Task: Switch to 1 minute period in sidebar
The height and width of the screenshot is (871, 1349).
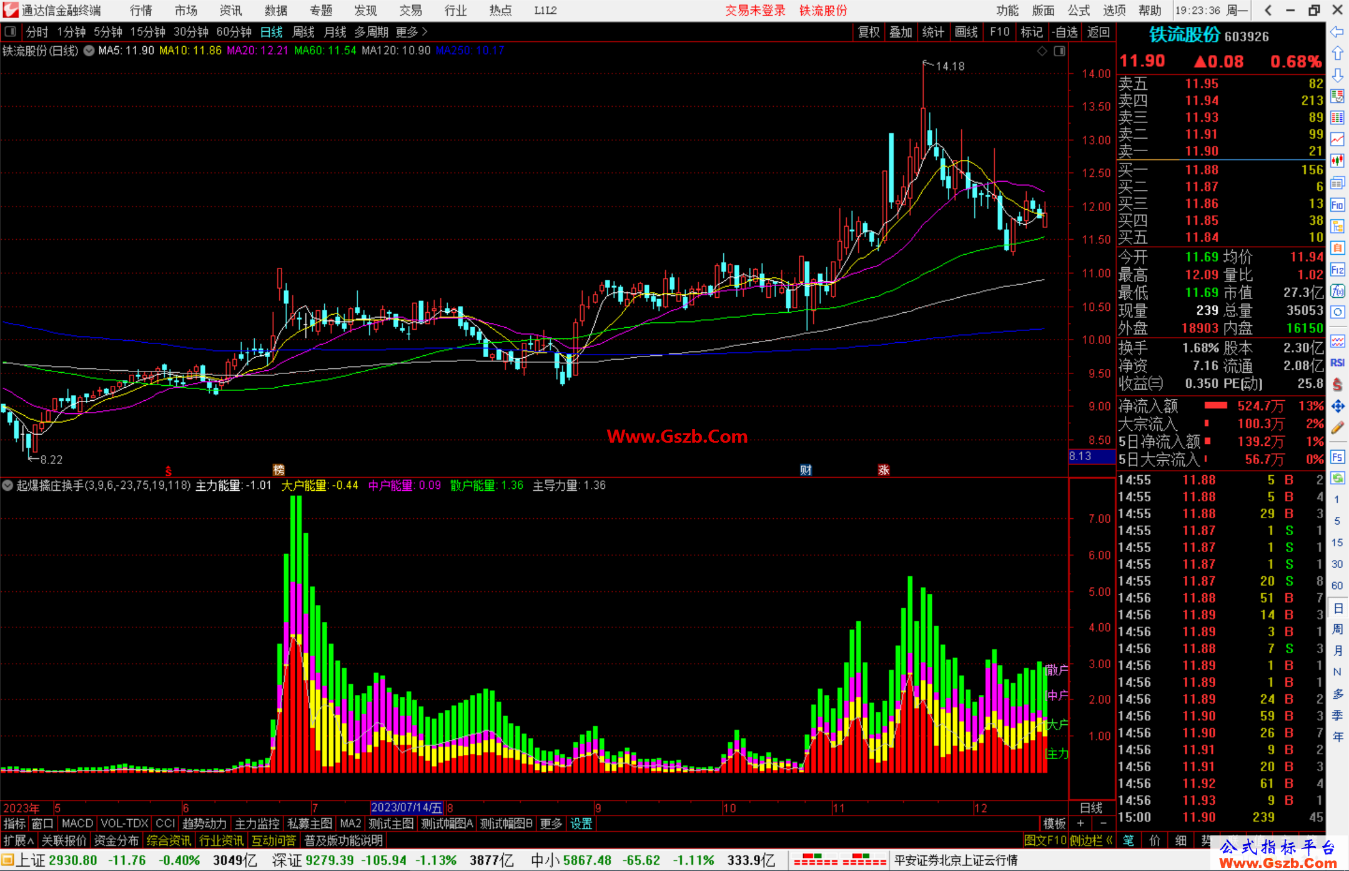Action: (1337, 499)
